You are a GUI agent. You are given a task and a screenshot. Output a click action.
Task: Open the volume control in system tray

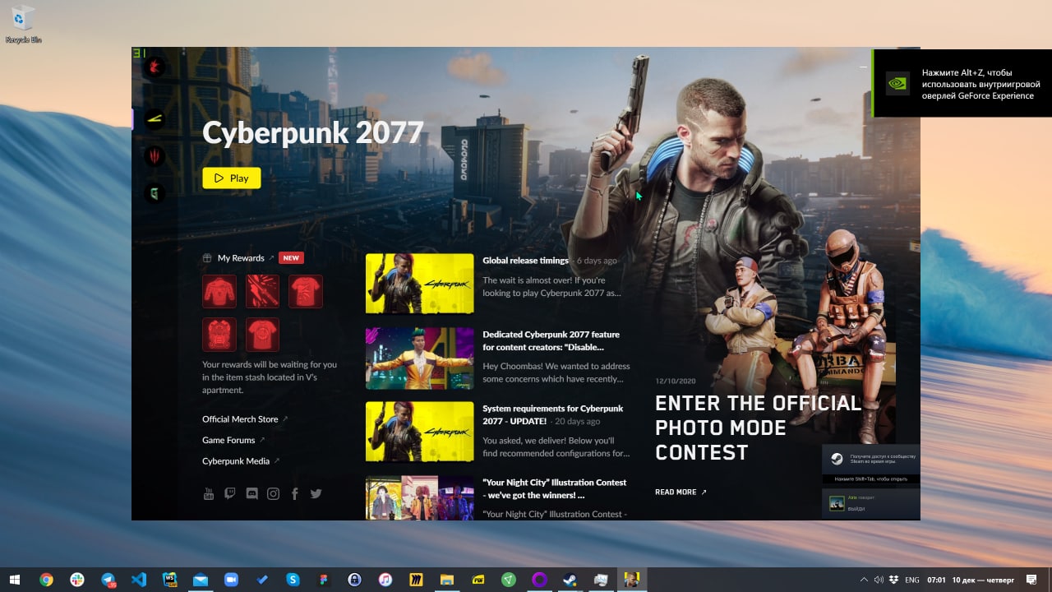[x=879, y=580]
